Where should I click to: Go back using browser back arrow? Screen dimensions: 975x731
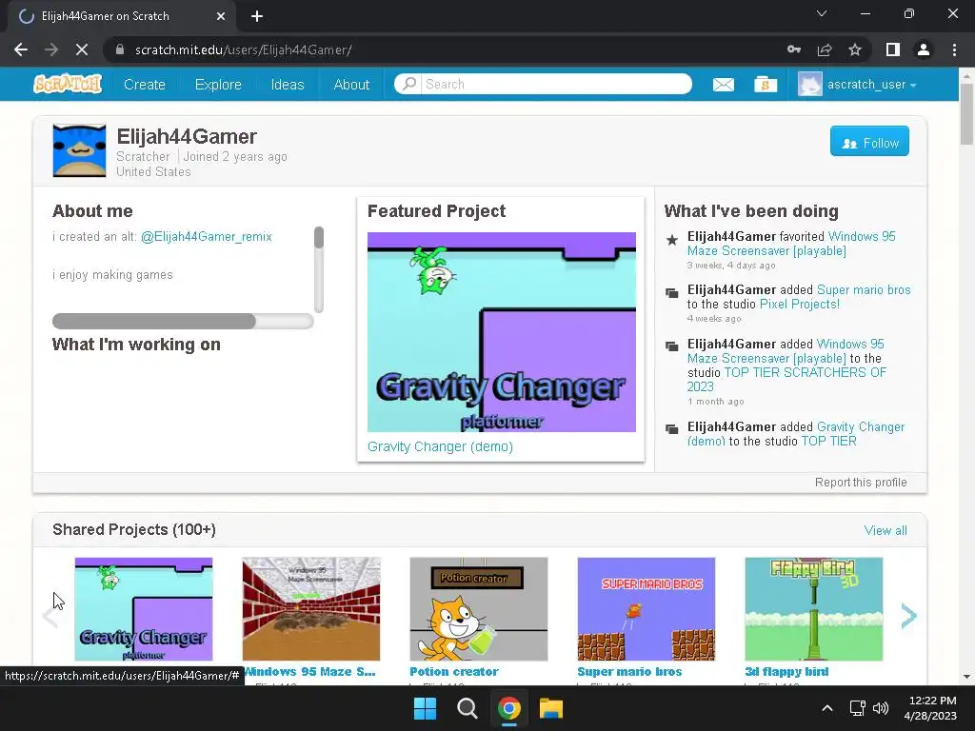(21, 49)
